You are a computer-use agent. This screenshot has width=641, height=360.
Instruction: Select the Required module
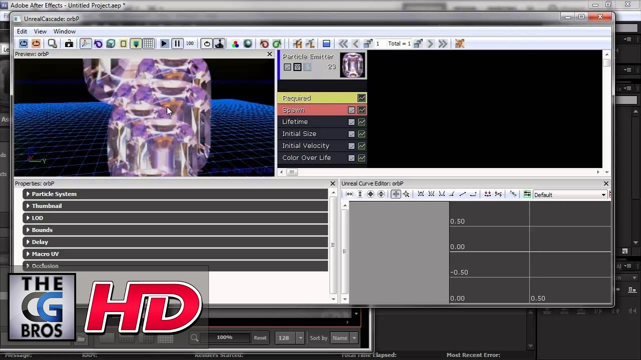pos(322,98)
